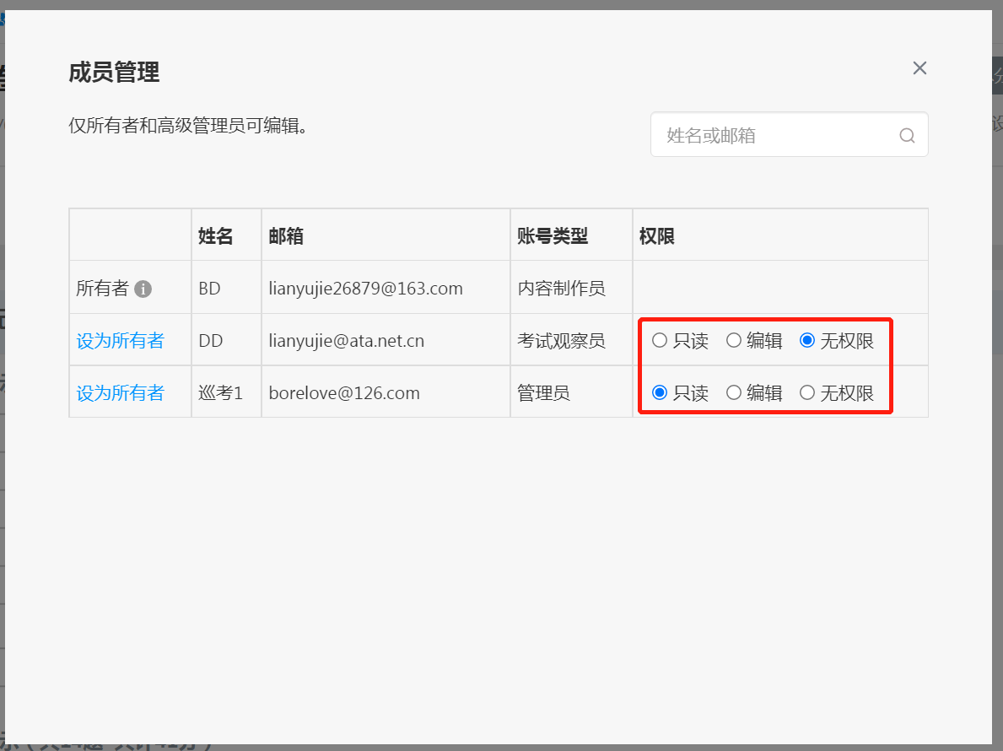
Task: Set 巡考1 as owner via 设为所有者
Action: point(121,392)
